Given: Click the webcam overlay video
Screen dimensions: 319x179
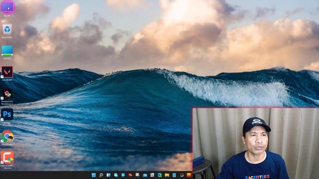Looking at the screenshot, I should [x=256, y=143].
